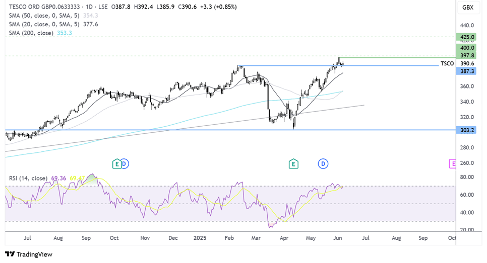Click the LSE exchange label

(x=103, y=7)
